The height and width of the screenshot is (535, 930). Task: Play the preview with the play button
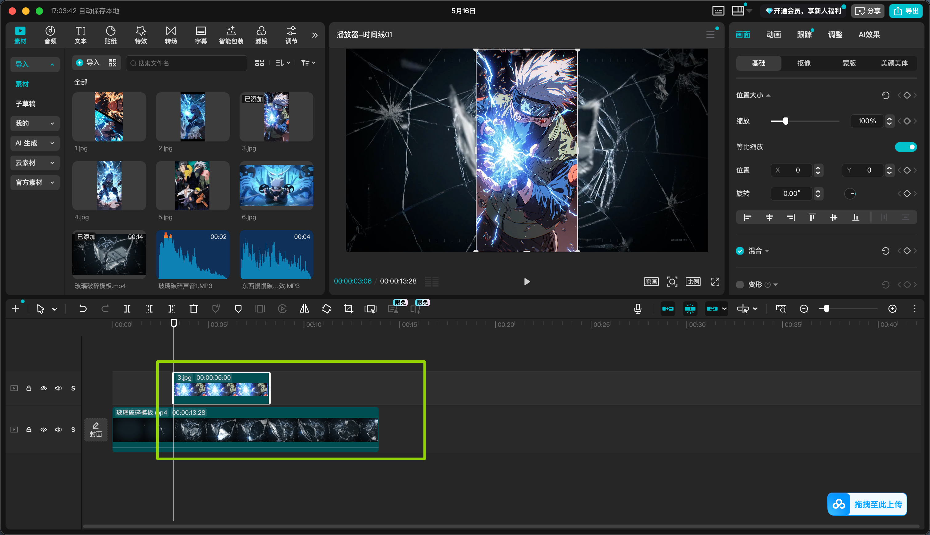pyautogui.click(x=527, y=281)
